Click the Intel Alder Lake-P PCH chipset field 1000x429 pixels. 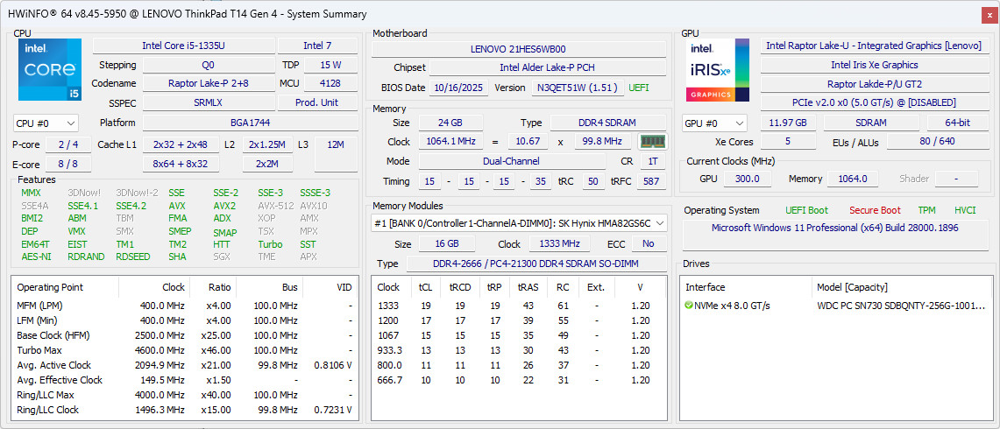(x=547, y=67)
